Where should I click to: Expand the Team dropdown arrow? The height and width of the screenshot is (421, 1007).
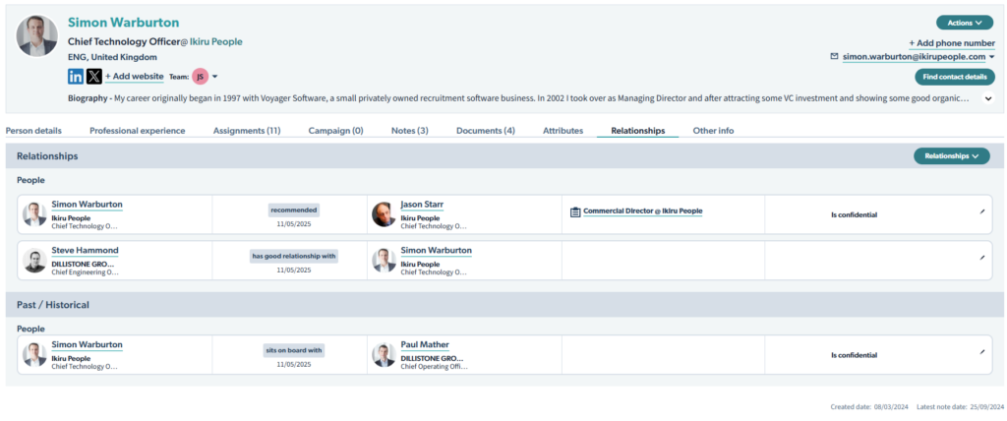(215, 77)
